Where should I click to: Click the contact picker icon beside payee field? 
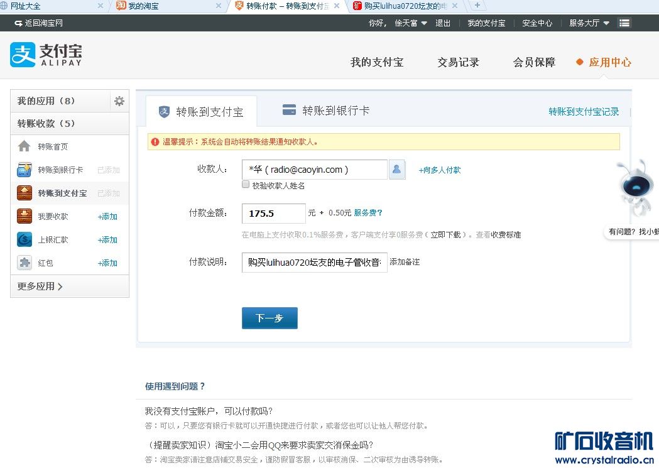coord(397,170)
